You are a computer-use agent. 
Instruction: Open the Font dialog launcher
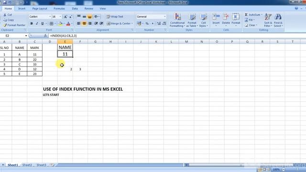(72, 30)
